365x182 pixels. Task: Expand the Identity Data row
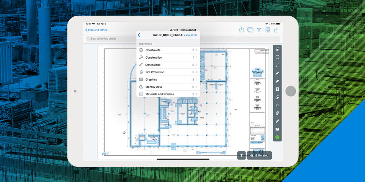[x=168, y=87]
